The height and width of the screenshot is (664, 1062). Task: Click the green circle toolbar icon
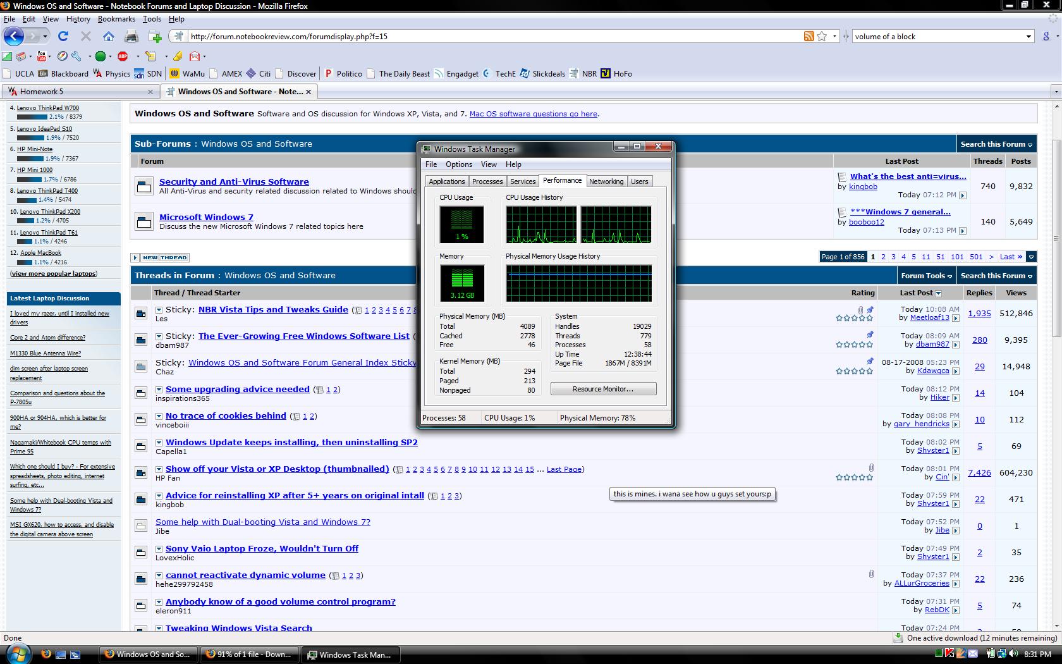point(100,56)
